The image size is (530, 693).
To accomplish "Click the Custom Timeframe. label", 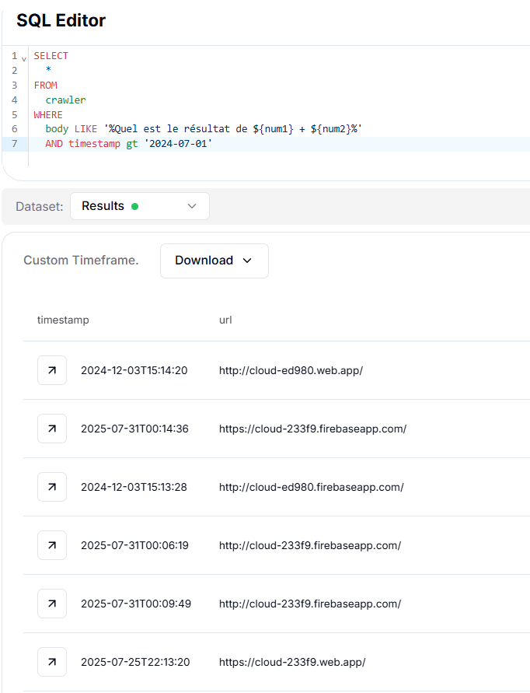I will pos(81,261).
